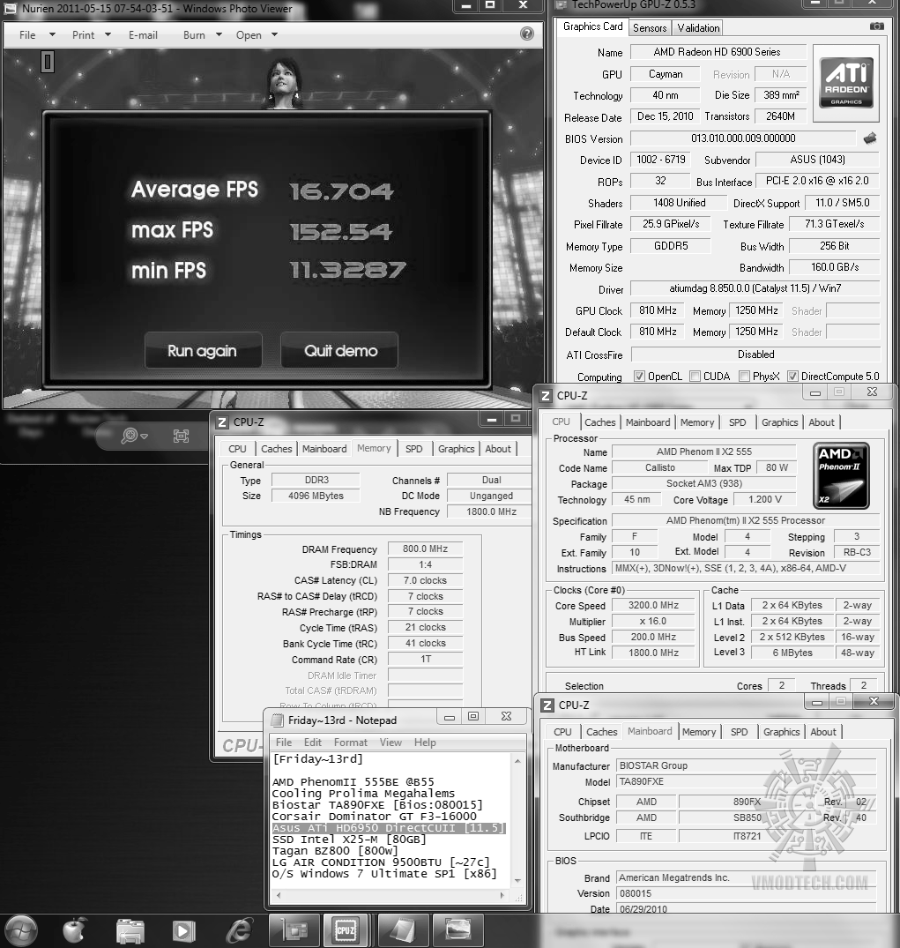
Task: Open Windows Explorer from the taskbar
Action: click(x=130, y=931)
